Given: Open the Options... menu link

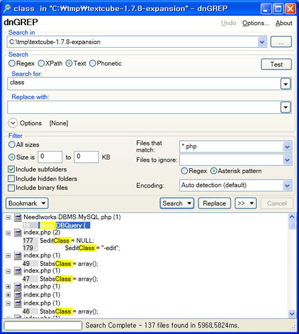Looking at the screenshot, I should pyautogui.click(x=256, y=23).
